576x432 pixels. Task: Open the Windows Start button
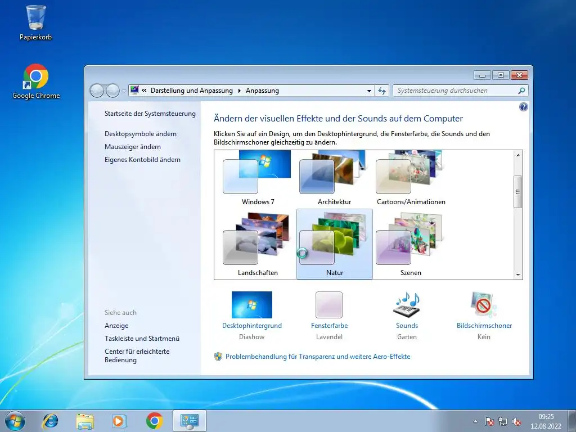[x=15, y=421]
